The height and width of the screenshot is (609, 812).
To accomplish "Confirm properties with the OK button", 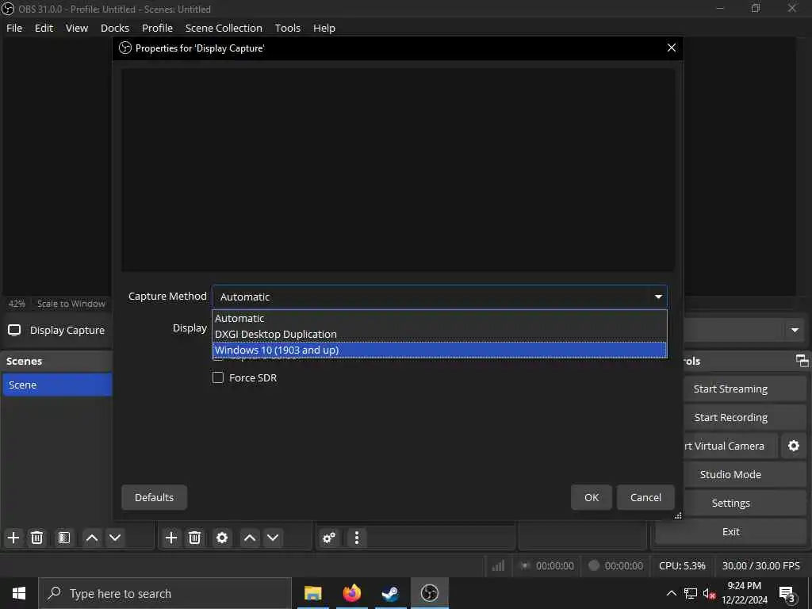I will coord(592,497).
